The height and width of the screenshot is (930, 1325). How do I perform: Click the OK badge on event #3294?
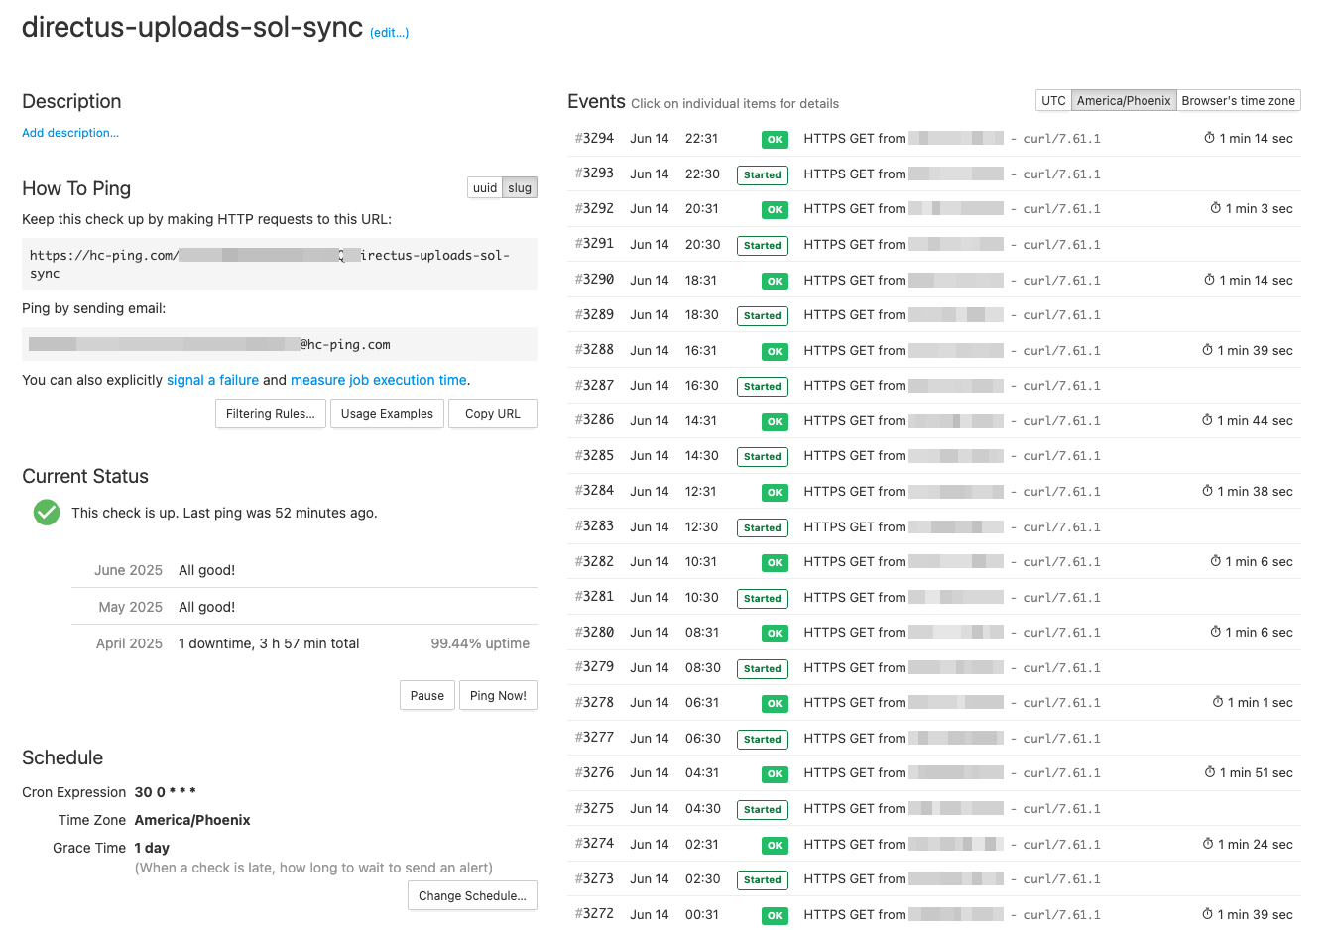click(775, 140)
